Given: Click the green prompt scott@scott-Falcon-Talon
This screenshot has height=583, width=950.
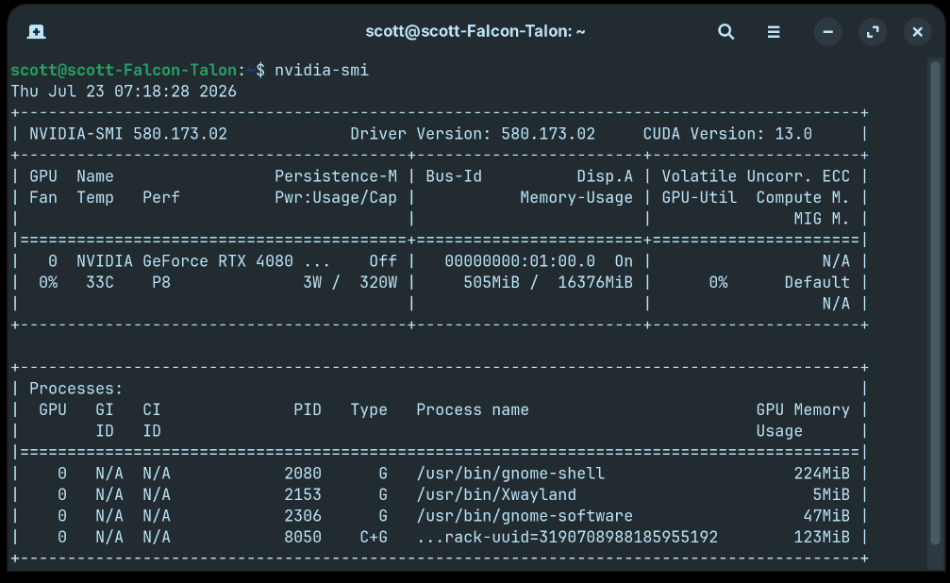Looking at the screenshot, I should 124,71.
